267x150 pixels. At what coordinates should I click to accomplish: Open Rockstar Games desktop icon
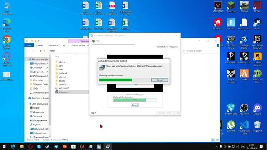tap(257, 60)
